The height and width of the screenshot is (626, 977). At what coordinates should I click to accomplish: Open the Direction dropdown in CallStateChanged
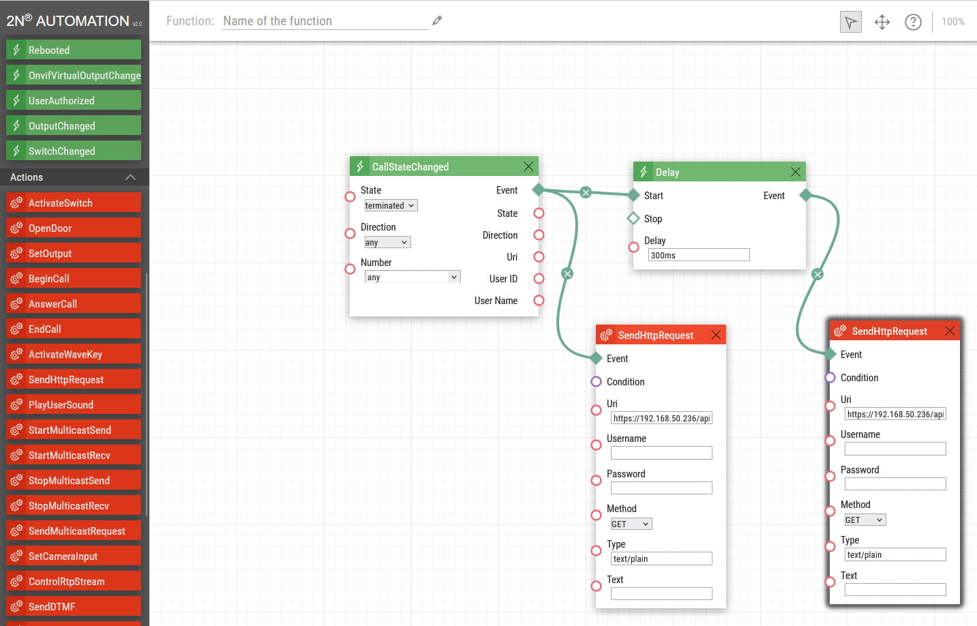(387, 242)
